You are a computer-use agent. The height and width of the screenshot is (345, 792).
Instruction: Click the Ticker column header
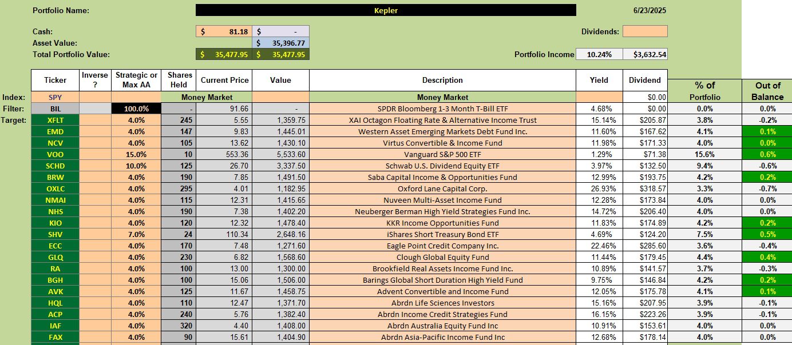pyautogui.click(x=55, y=81)
